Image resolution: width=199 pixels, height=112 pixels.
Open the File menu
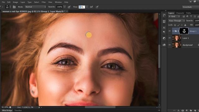[3, 2]
